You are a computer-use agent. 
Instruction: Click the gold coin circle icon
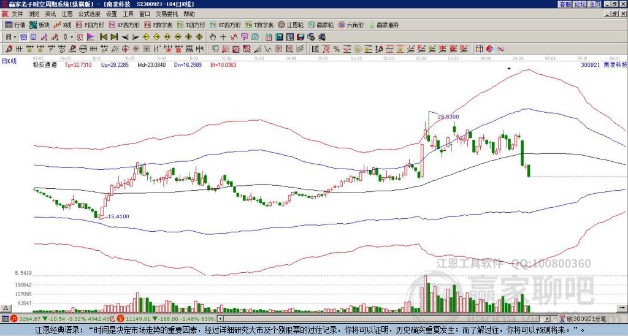(x=358, y=49)
